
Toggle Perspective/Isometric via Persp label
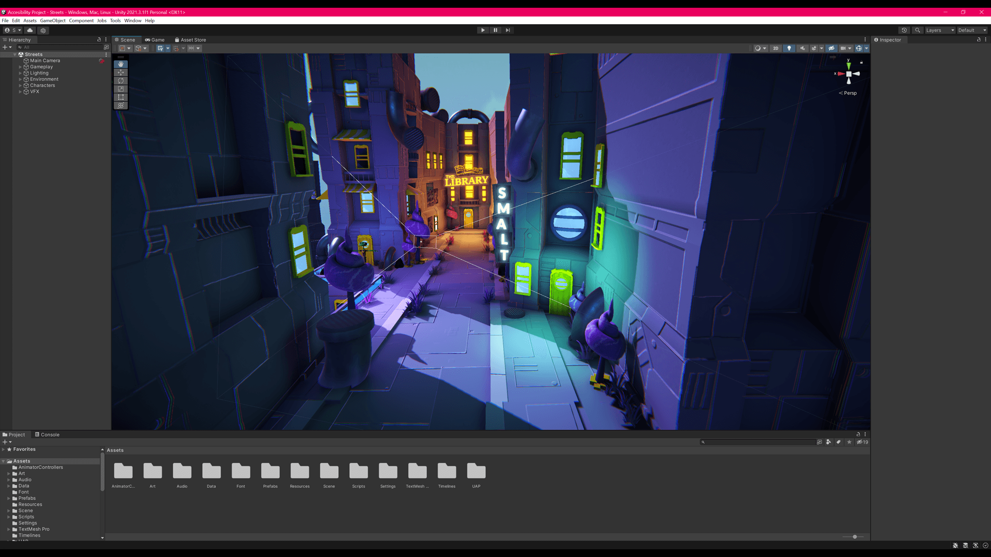click(x=848, y=93)
